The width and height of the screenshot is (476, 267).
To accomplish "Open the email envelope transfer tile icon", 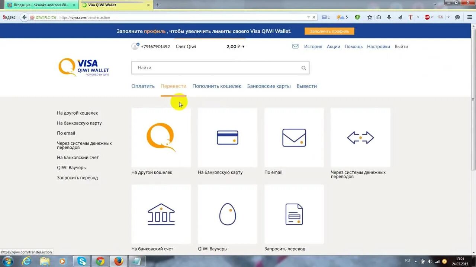I will coord(294,138).
